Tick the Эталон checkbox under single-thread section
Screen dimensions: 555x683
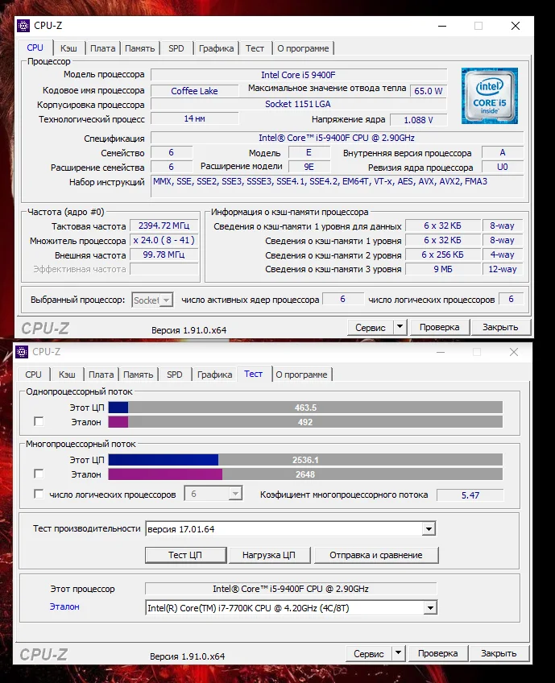[x=39, y=422]
